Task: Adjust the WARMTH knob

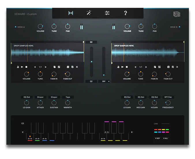Action: point(68,103)
